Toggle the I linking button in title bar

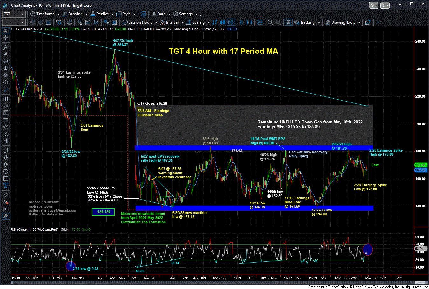point(385,5)
